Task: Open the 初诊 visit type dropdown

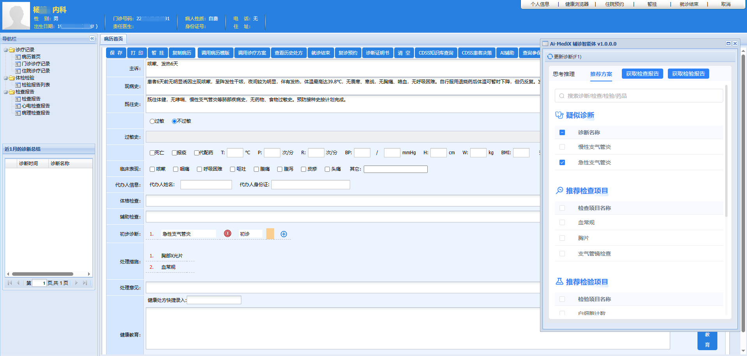Action: click(x=250, y=234)
